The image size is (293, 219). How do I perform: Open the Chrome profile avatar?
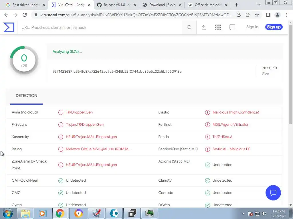(278, 15)
